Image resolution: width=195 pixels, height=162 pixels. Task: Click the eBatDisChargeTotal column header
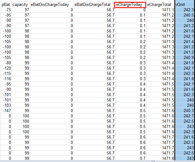coord(94,5)
